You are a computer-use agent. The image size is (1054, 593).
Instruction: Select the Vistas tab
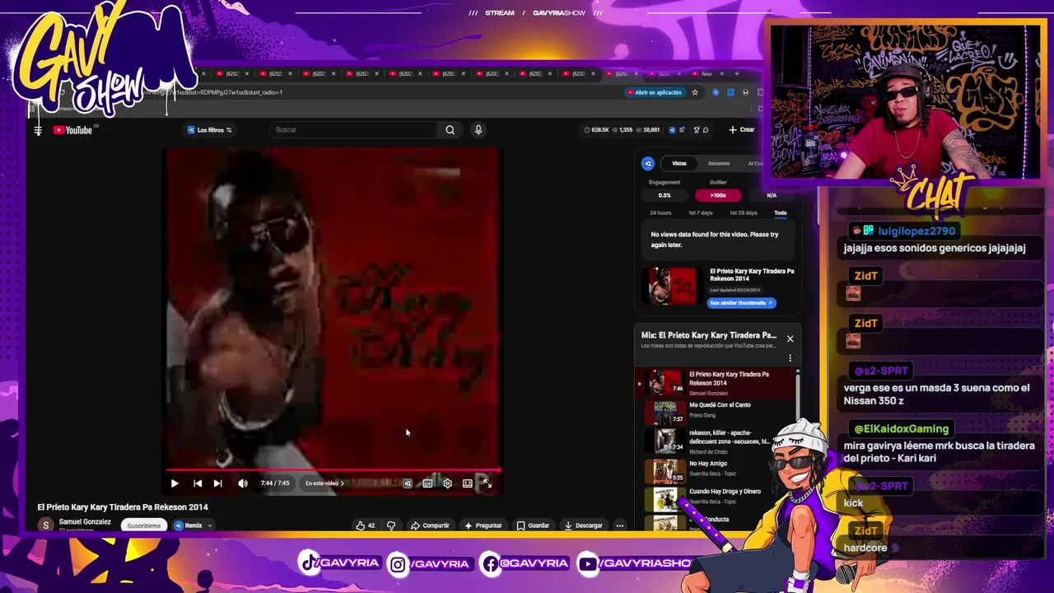click(x=679, y=163)
